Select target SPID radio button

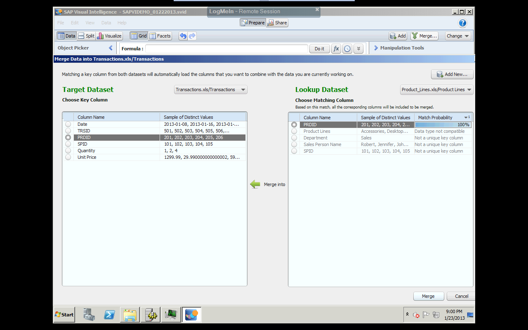[x=68, y=144]
